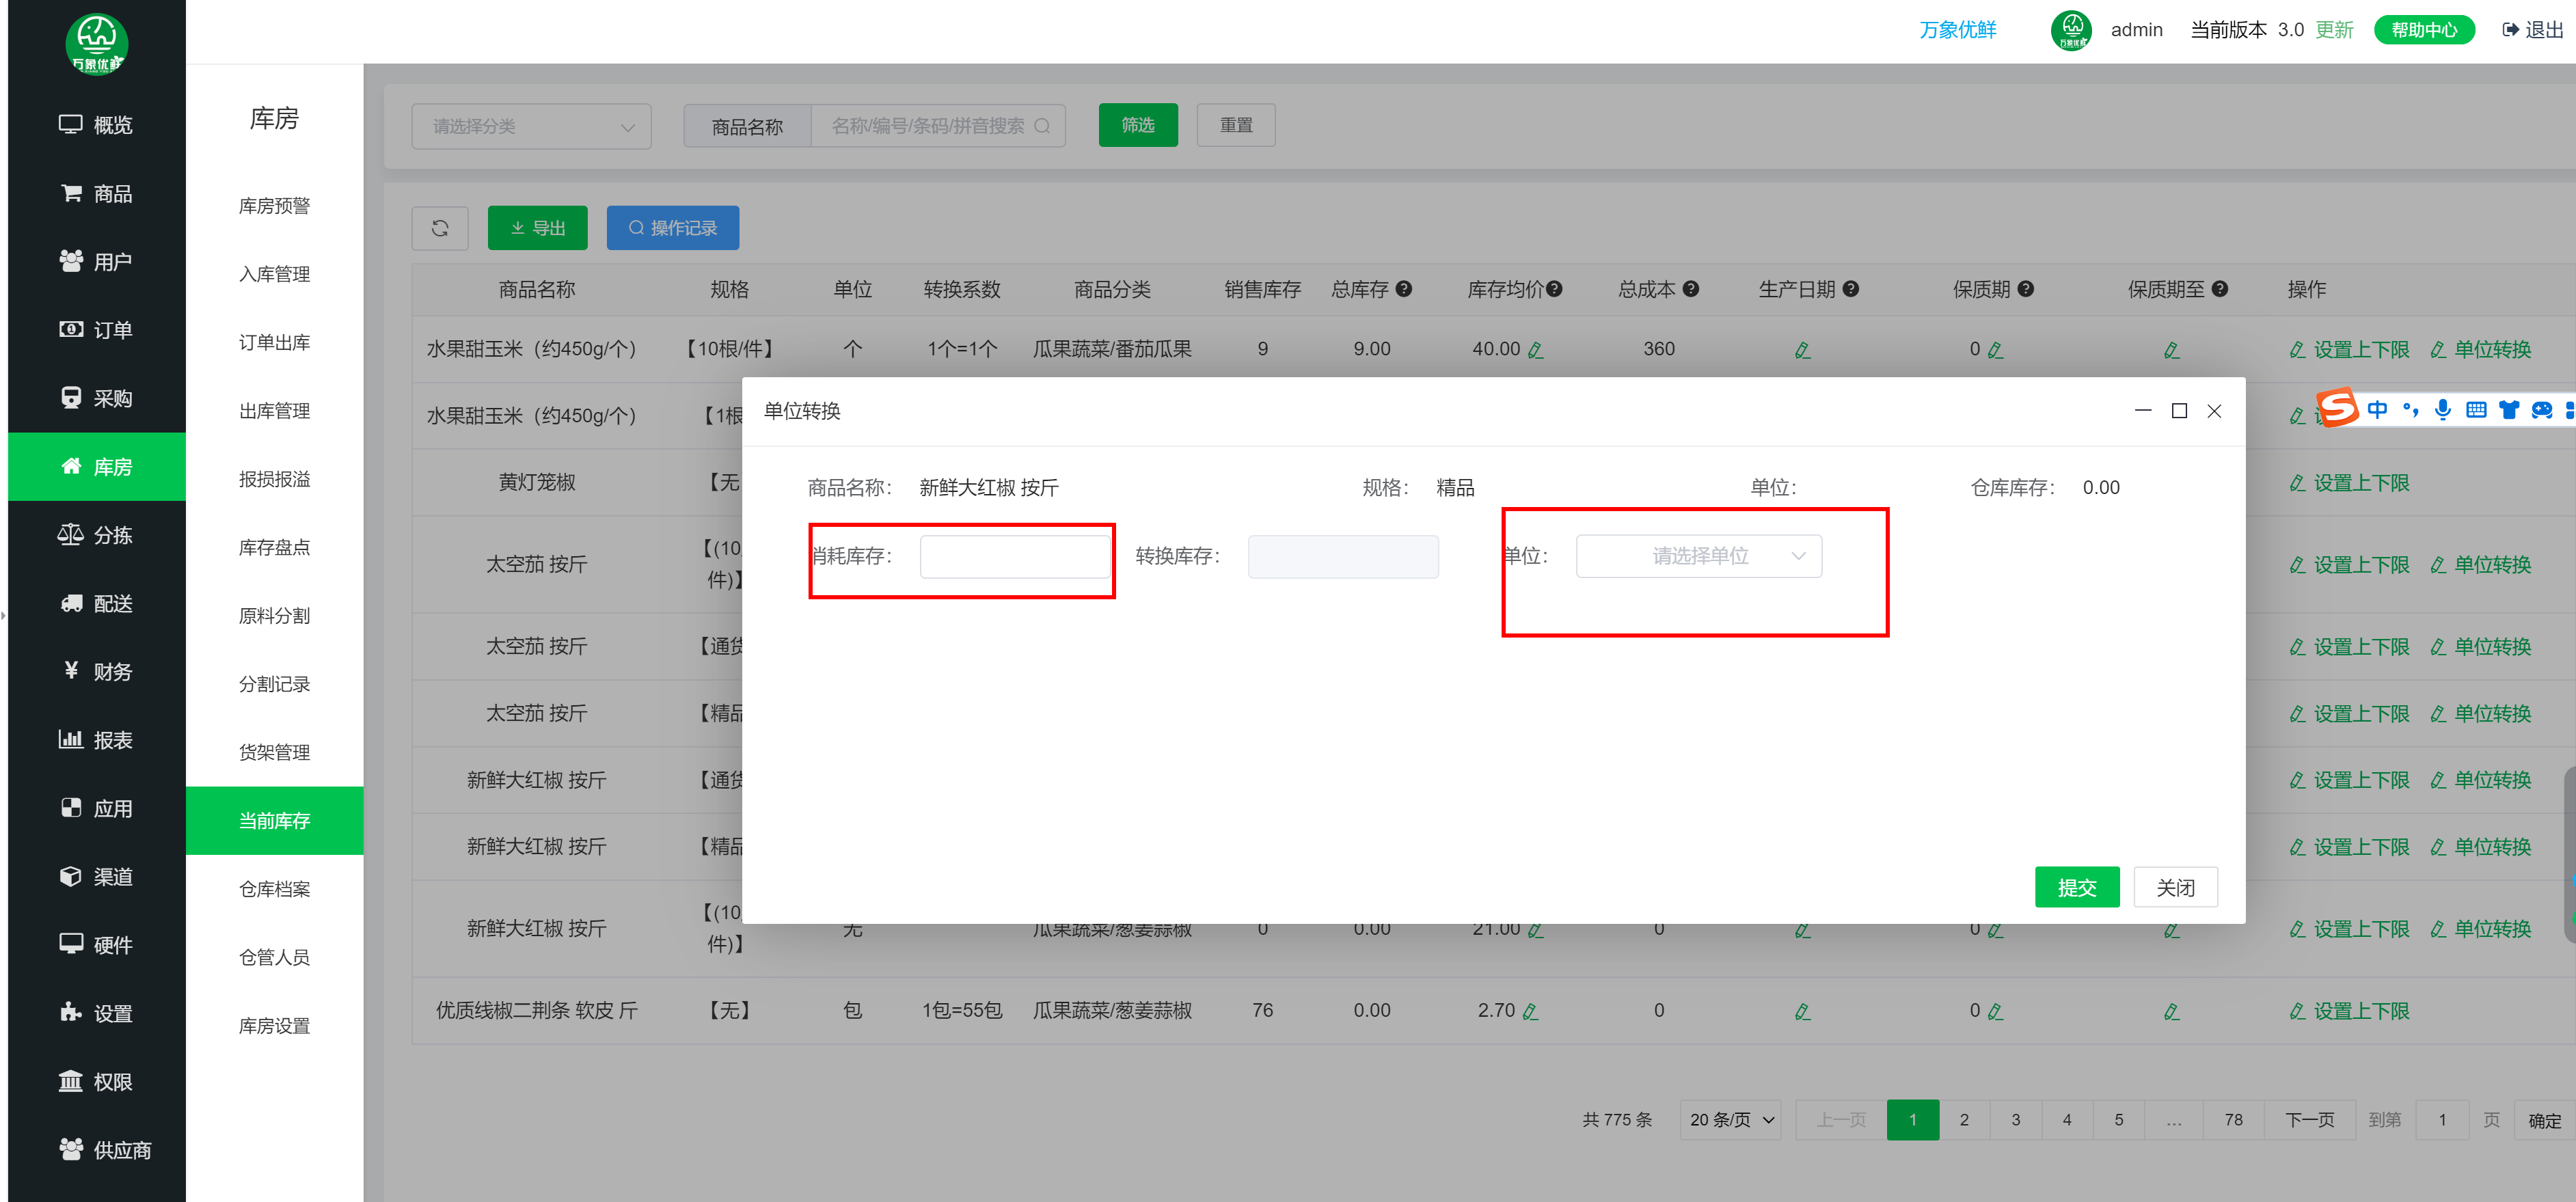This screenshot has height=1202, width=2576.
Task: Click the 保质期 help question-mark icon
Action: [2026, 289]
